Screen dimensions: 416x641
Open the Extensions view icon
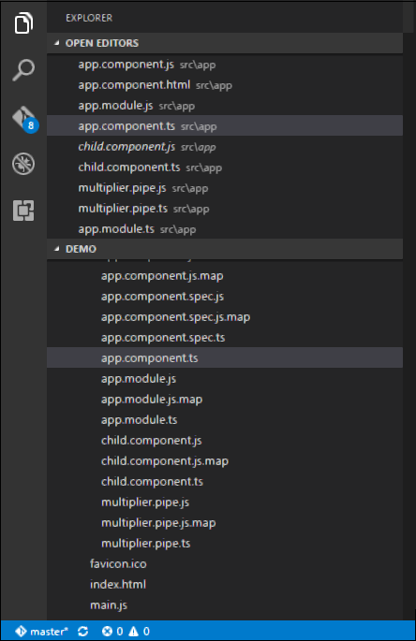click(23, 211)
